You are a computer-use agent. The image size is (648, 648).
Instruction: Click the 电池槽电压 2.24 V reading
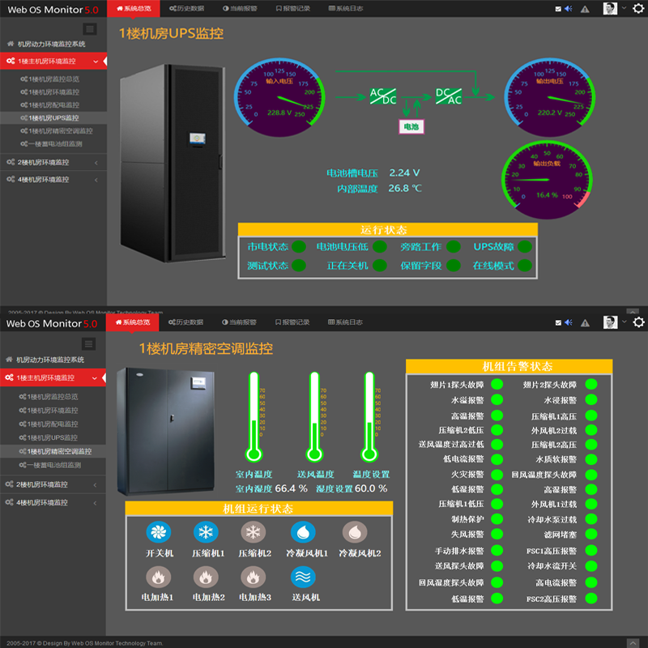pos(373,173)
